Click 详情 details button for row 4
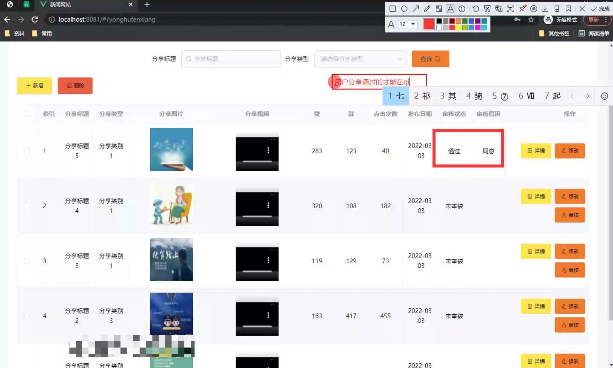 [536, 306]
